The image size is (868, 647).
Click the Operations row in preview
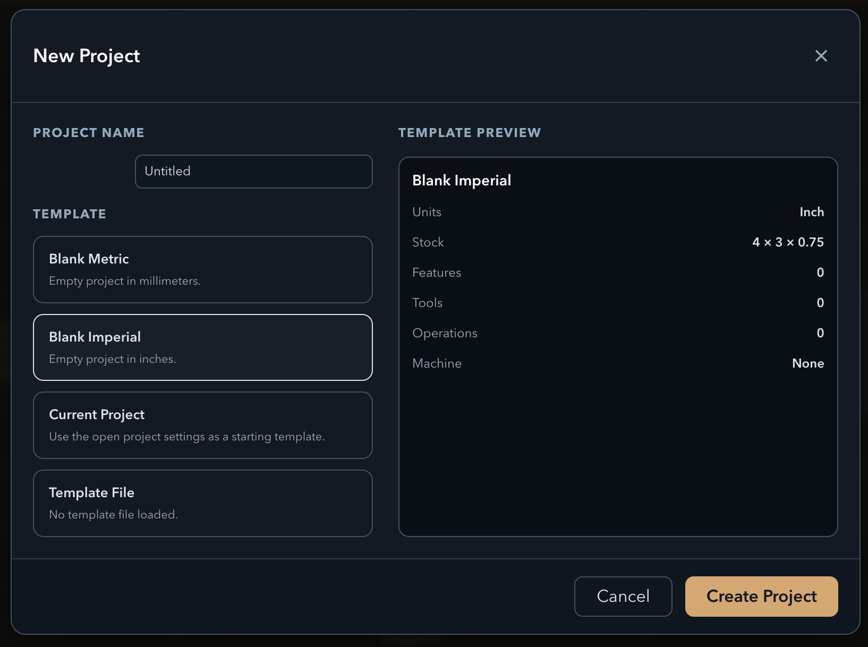point(618,333)
